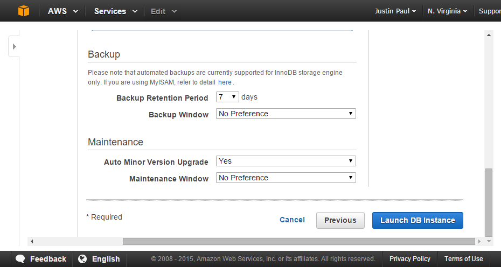Click the horizontal scrollbar left arrow
Image resolution: width=501 pixels, height=267 pixels.
32,242
